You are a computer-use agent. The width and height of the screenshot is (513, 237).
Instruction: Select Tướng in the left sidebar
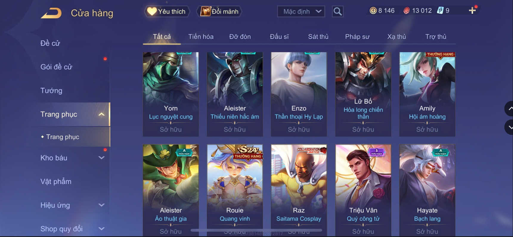click(51, 91)
